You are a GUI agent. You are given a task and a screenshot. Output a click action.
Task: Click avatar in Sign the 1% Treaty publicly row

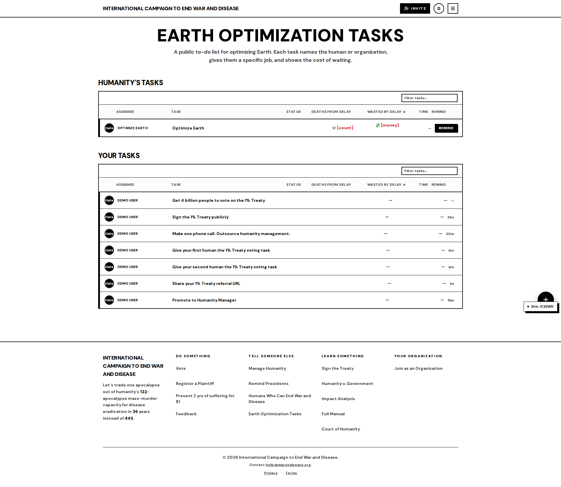coord(109,217)
